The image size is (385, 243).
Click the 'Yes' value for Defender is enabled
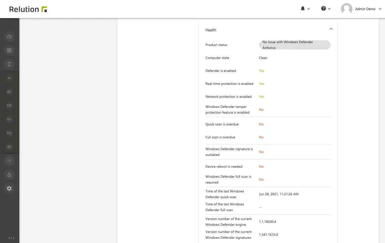point(261,71)
